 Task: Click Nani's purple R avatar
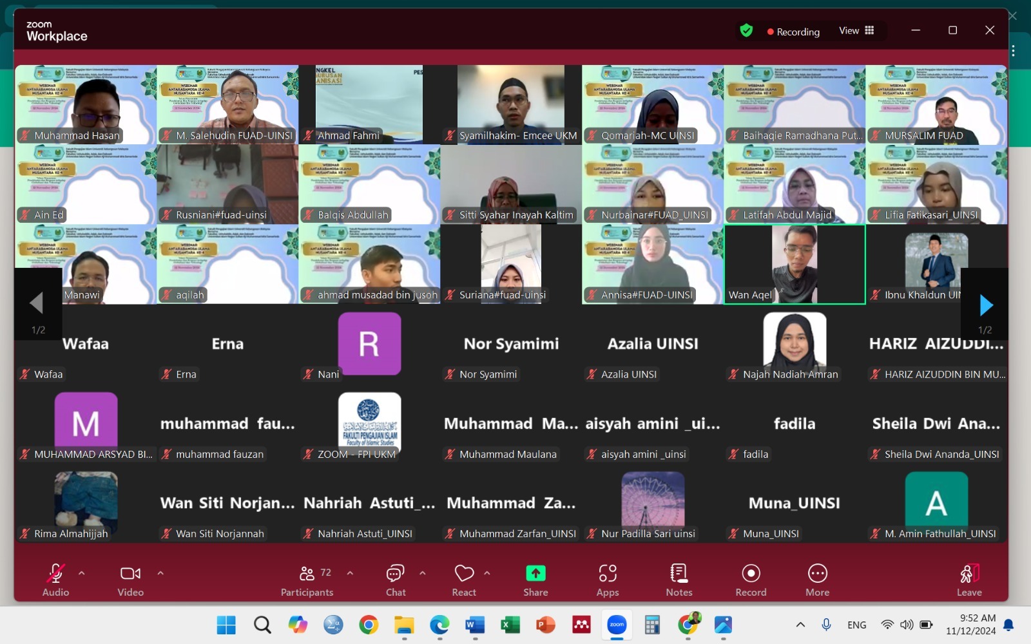click(369, 344)
